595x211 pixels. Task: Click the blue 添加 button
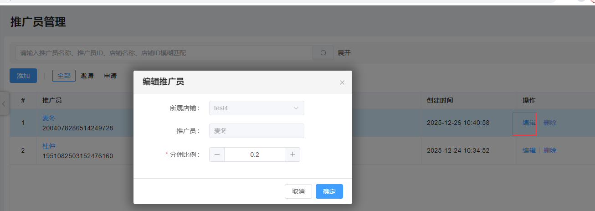coord(23,76)
